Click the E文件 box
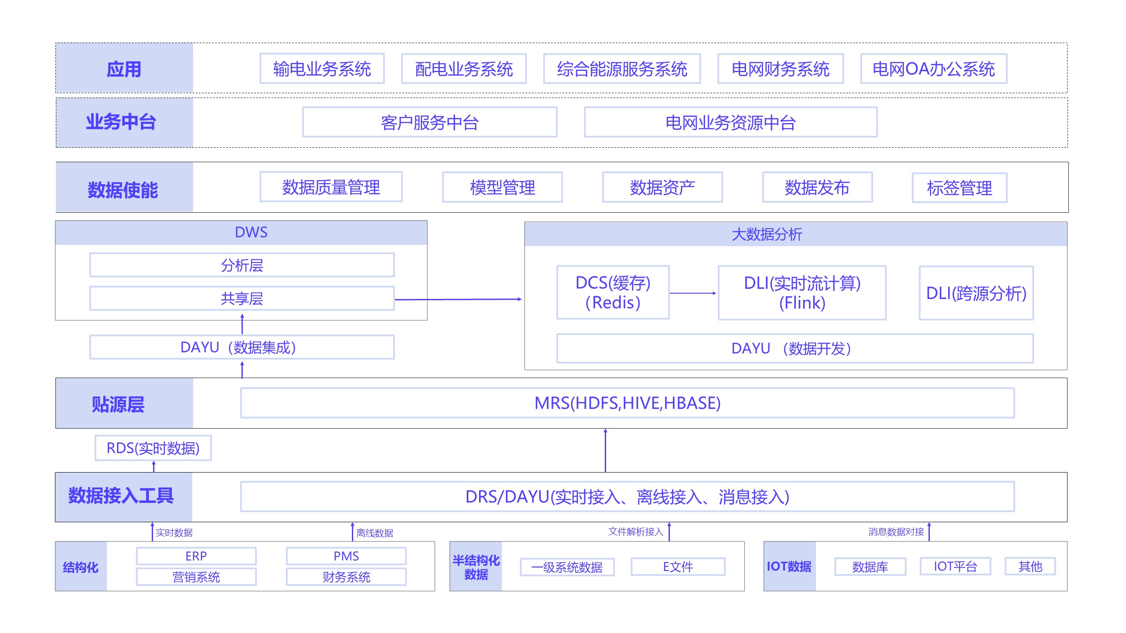 click(678, 567)
